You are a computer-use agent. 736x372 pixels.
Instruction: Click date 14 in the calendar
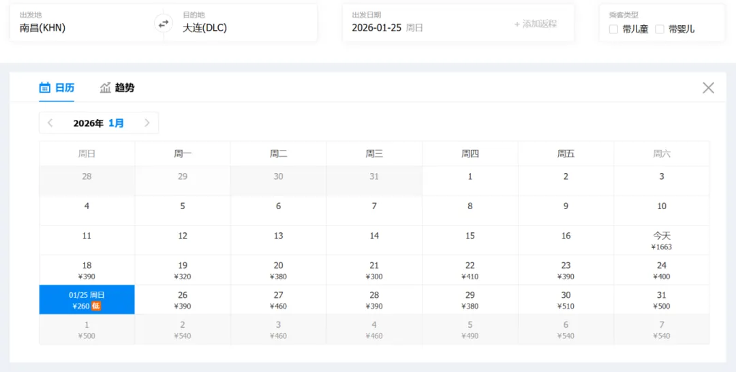coord(374,241)
